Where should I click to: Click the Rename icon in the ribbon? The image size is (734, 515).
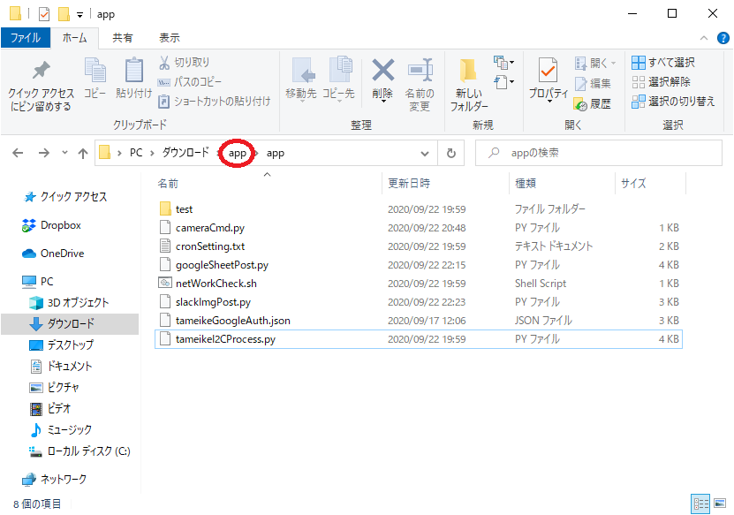tap(419, 71)
